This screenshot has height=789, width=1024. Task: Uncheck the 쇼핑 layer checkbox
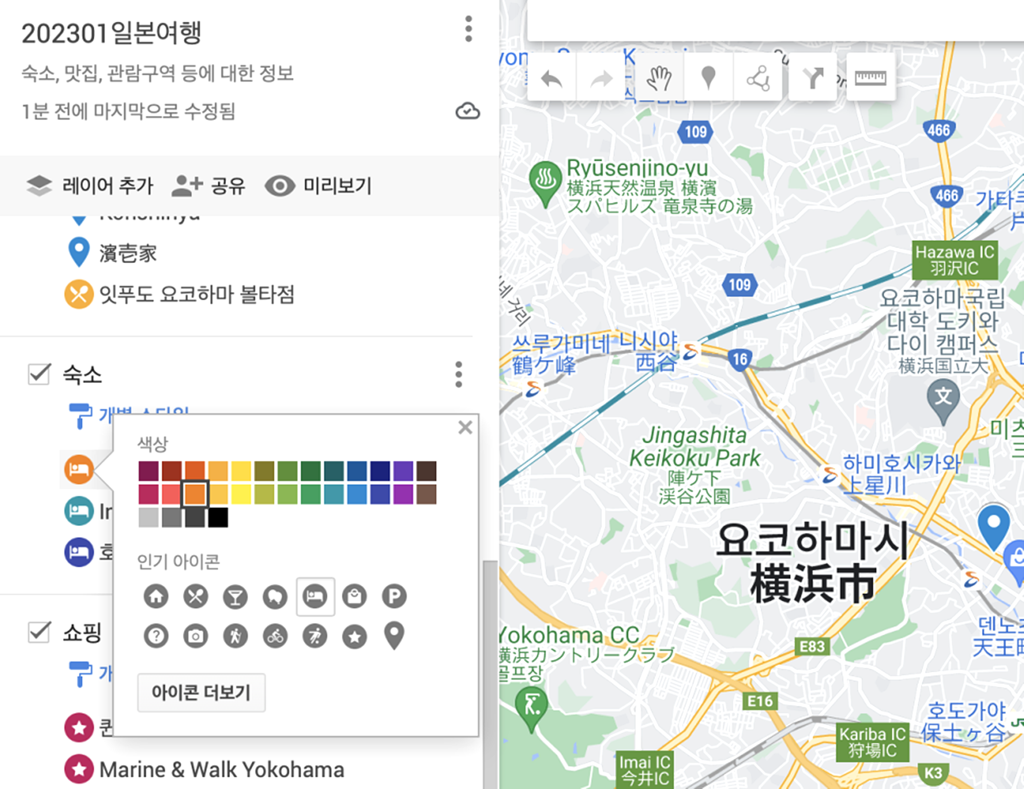click(39, 632)
